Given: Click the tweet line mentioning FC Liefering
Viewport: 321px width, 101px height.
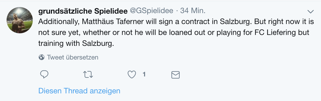Looking at the screenshot, I should click(x=174, y=32).
